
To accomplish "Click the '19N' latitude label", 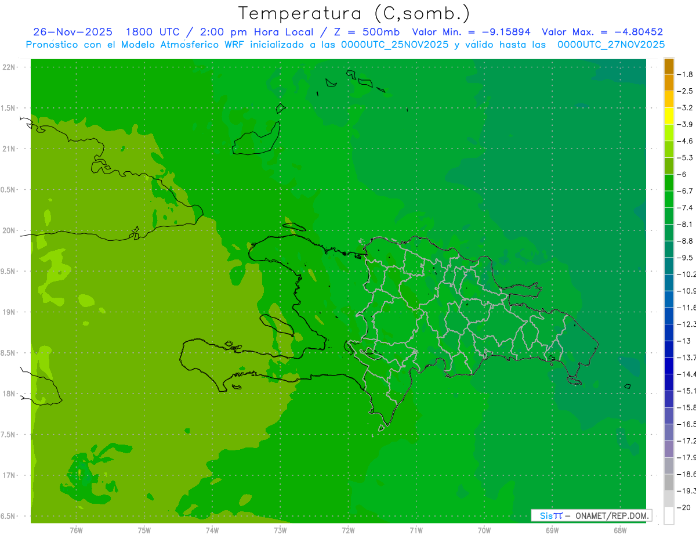I will click(x=8, y=312).
